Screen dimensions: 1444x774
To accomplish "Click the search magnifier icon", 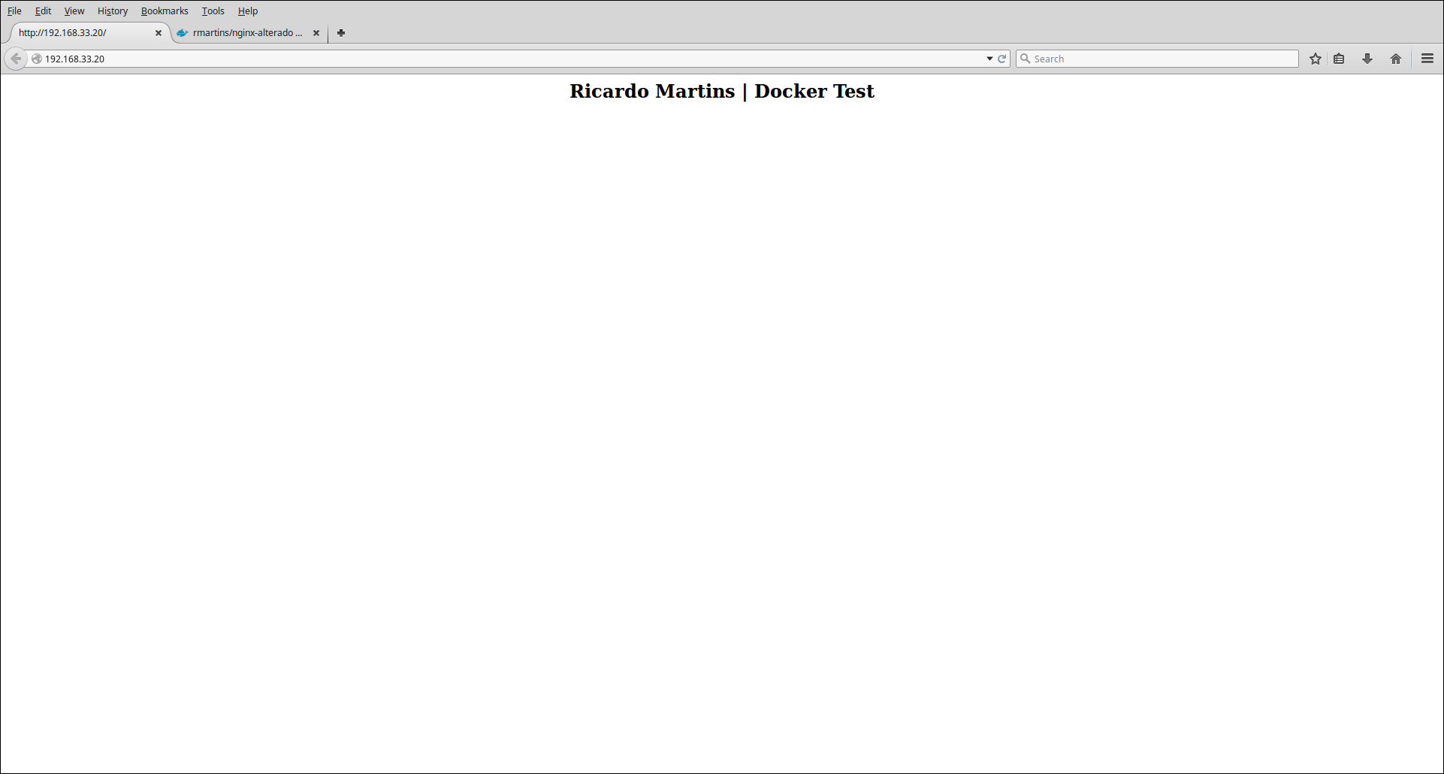I will (1026, 59).
